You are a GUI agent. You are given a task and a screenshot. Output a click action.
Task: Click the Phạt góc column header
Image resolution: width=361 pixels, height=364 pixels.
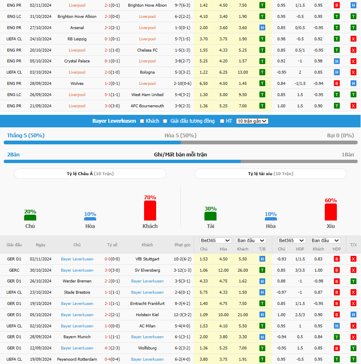tap(183, 245)
